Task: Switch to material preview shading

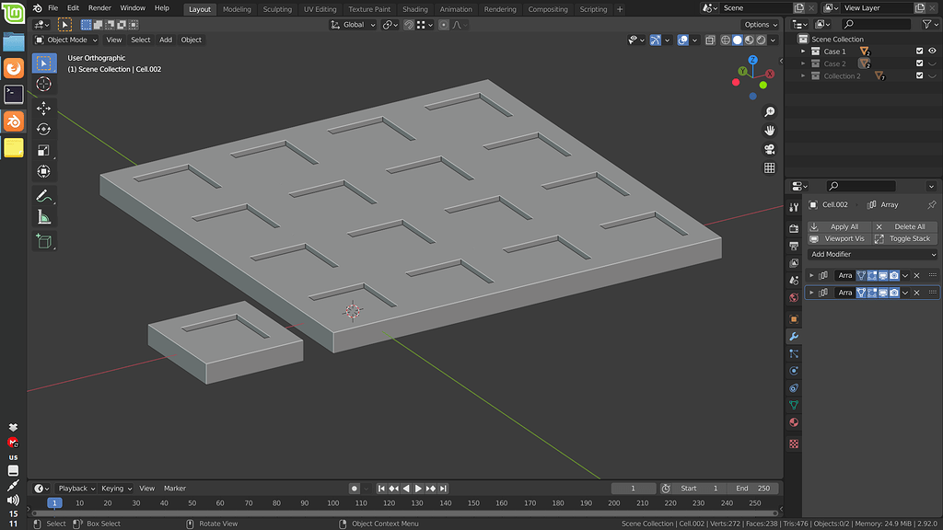Action: [750, 40]
